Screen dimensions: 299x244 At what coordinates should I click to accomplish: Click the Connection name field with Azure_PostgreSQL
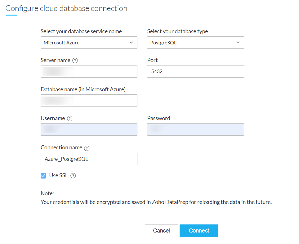tap(89, 159)
